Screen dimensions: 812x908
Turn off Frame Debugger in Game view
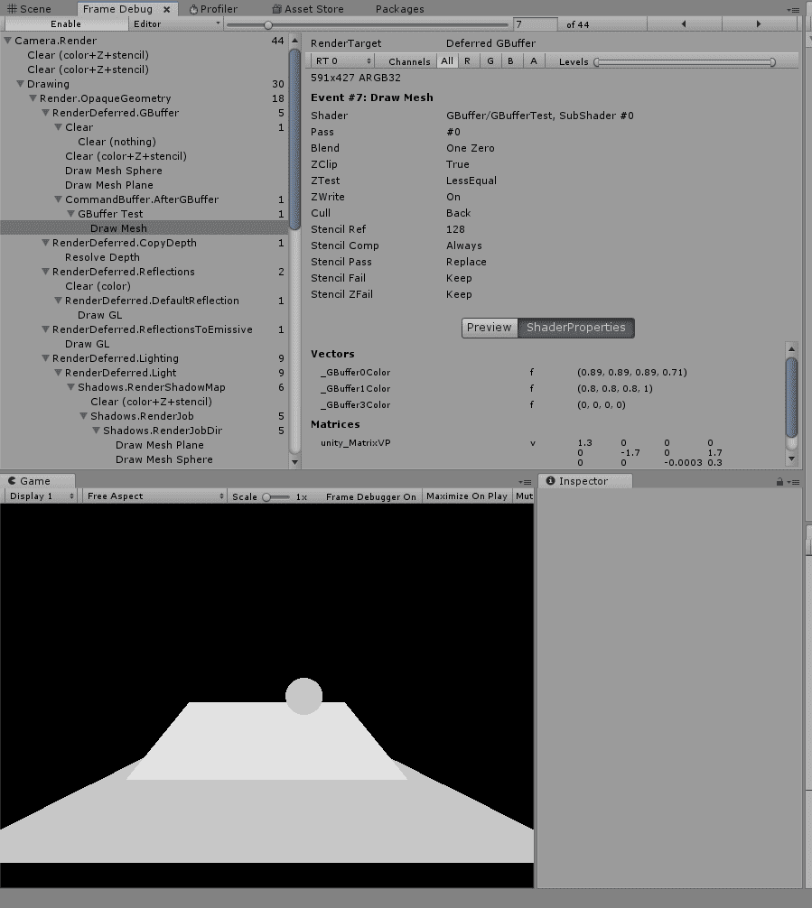pyautogui.click(x=369, y=496)
